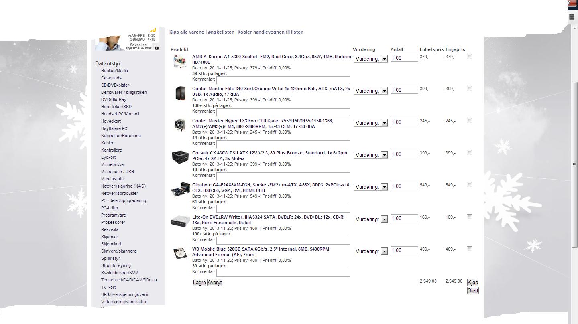Screen dimensions: 578x324
Task: Check the box for Gigabyte GA-F2A88XM-D3H
Action: click(x=469, y=185)
